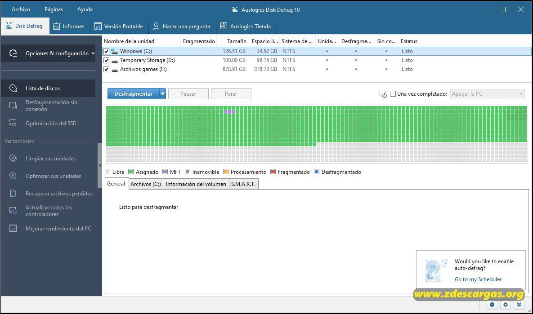Uncheck the Archivos games (F:) checkbox
This screenshot has height=314, width=533.
pos(107,69)
